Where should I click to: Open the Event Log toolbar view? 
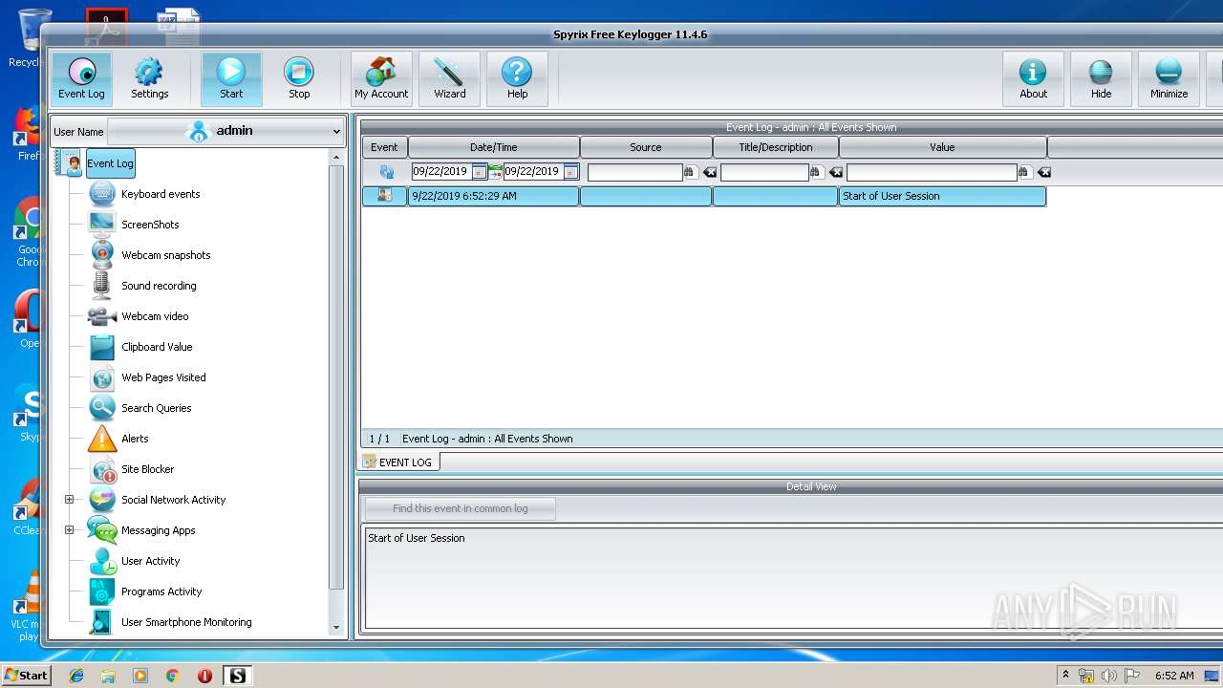click(x=81, y=78)
